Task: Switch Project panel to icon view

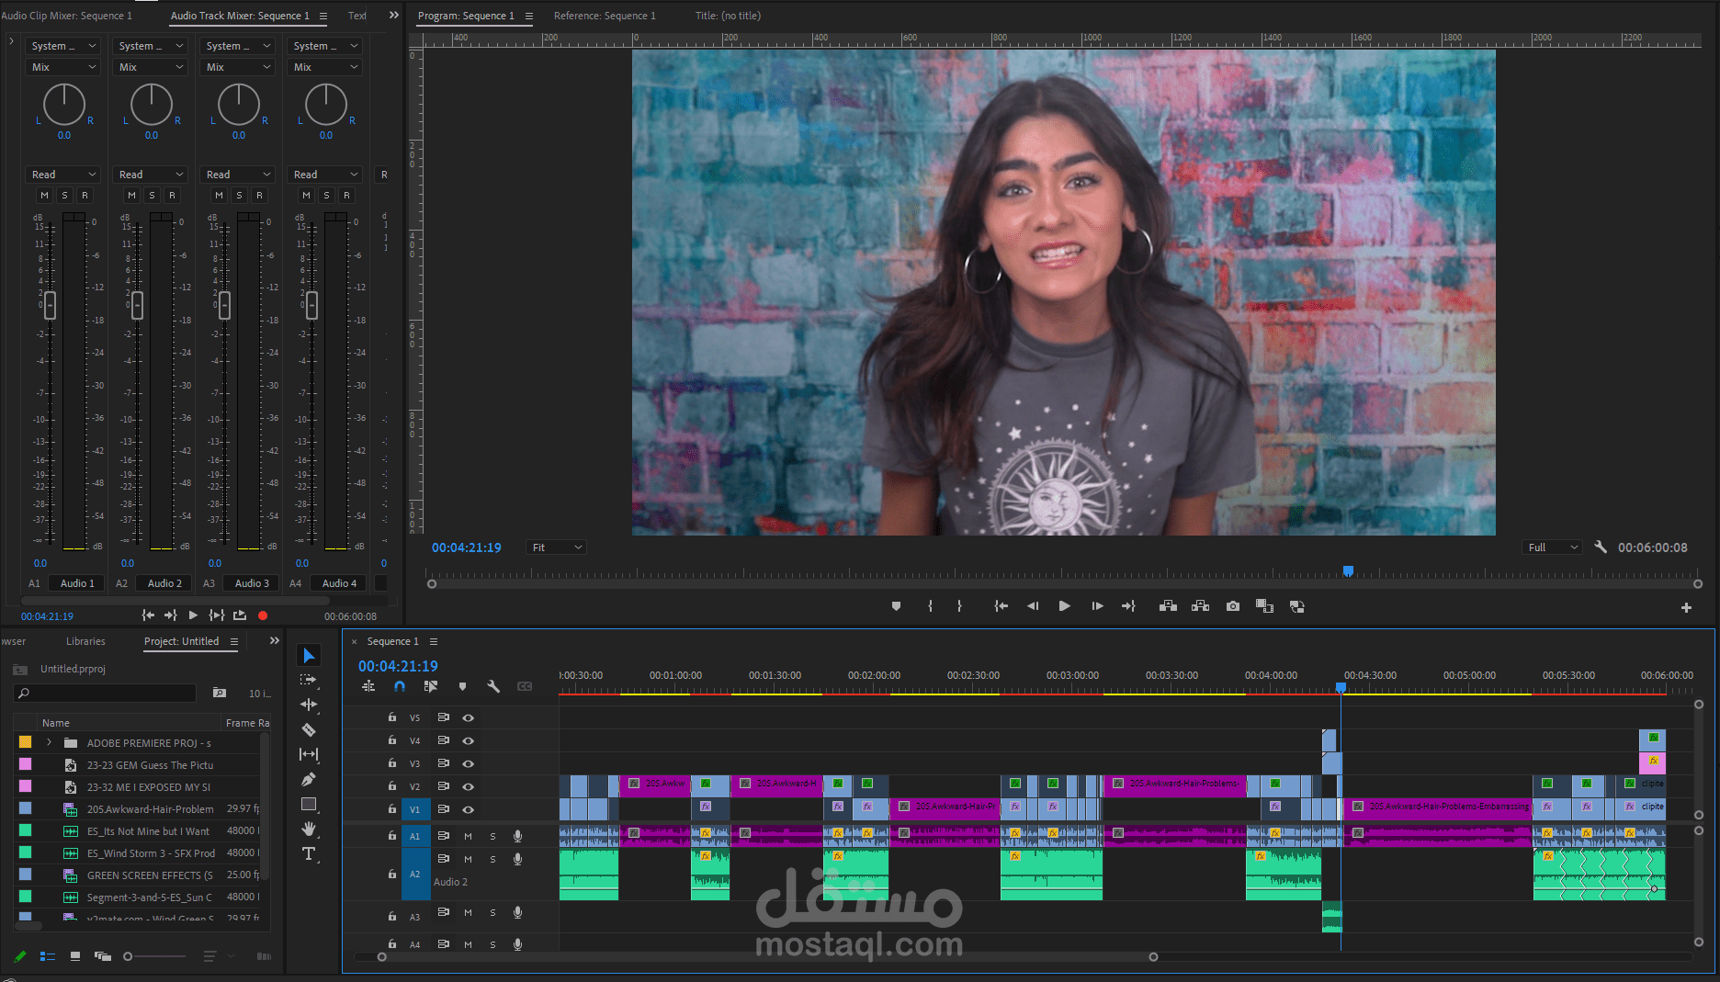Action: click(75, 956)
